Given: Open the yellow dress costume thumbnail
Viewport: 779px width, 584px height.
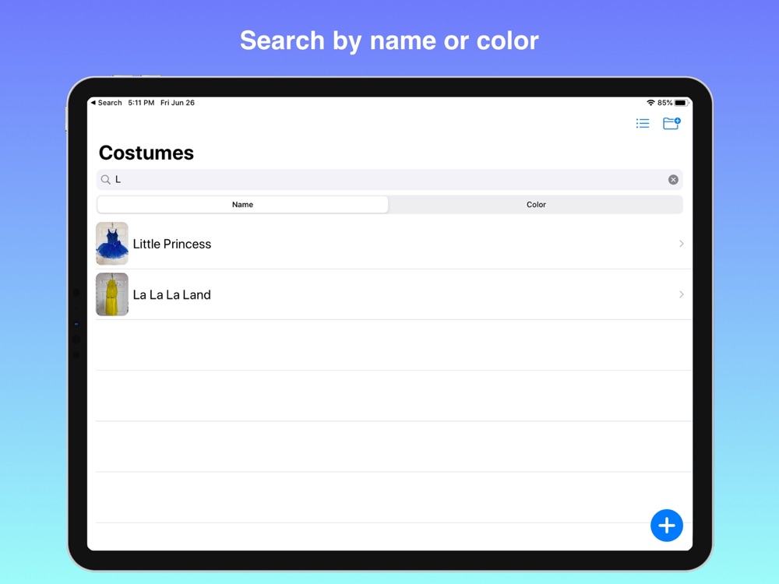Looking at the screenshot, I should (x=112, y=294).
